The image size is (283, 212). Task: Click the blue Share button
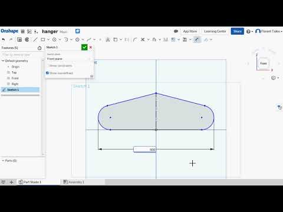point(237,31)
